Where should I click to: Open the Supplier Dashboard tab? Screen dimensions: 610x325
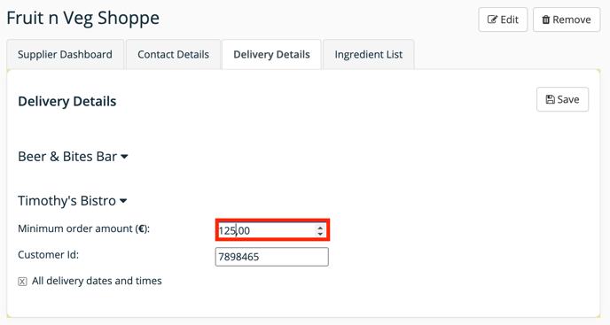65,54
